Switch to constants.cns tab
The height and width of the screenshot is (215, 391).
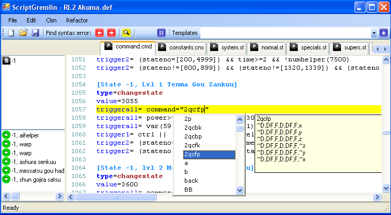coord(181,48)
